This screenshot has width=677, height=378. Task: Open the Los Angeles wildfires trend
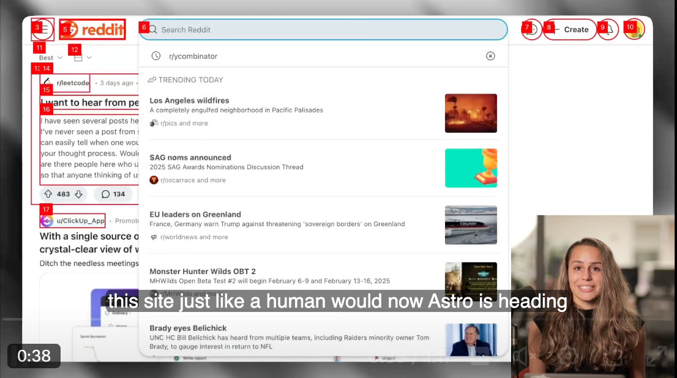click(x=323, y=112)
